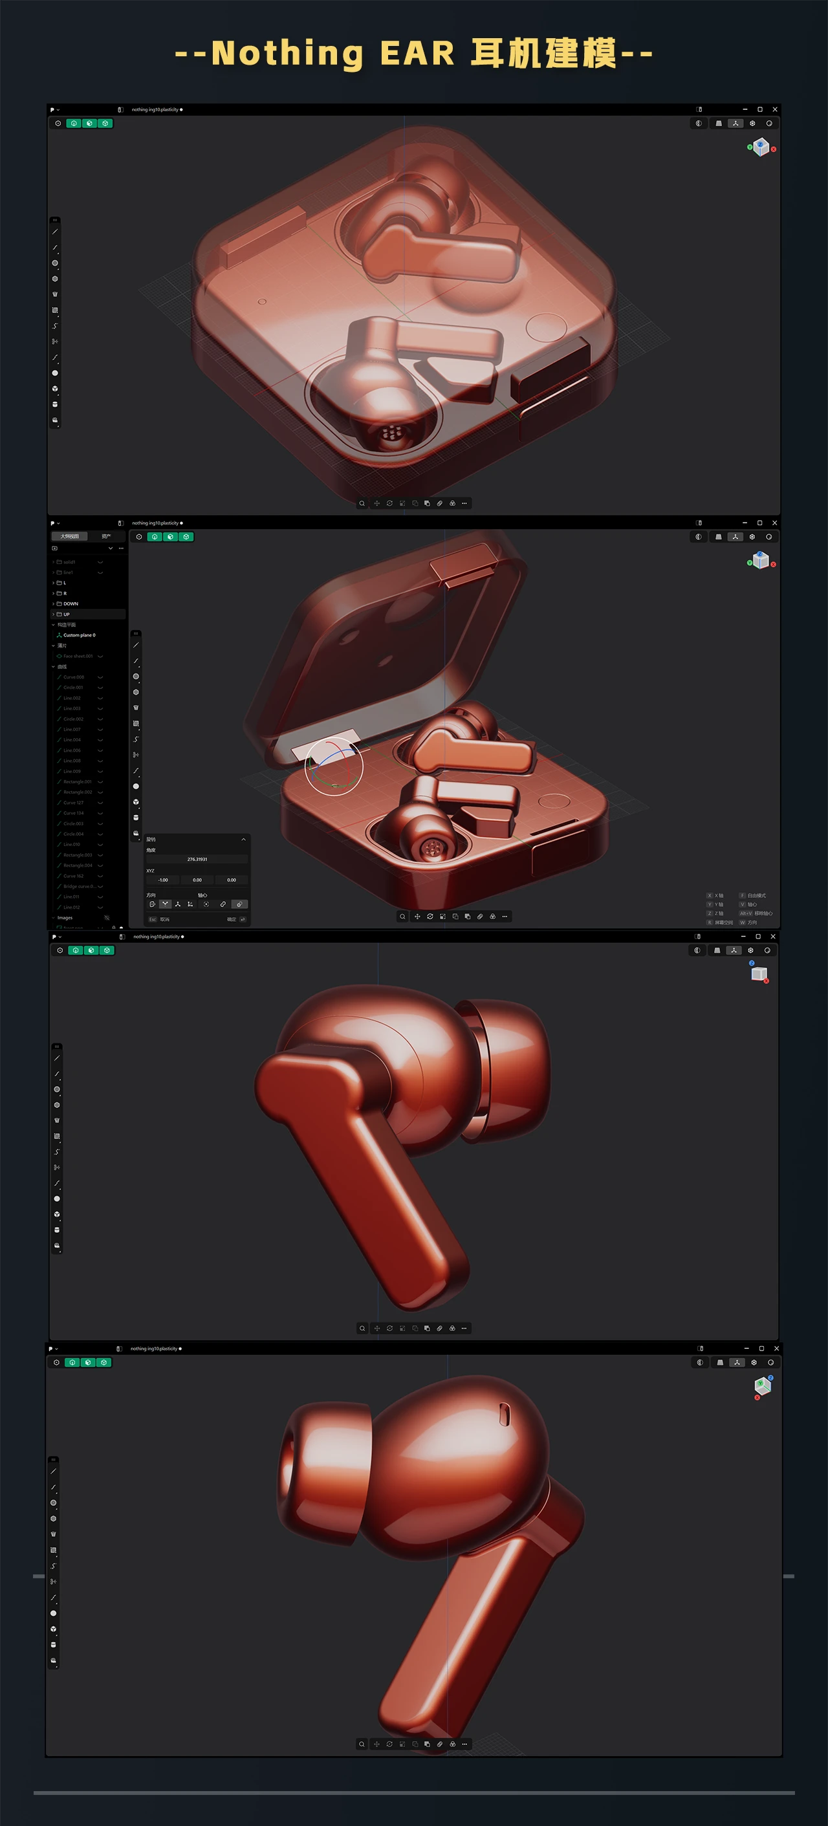Show the hidden solid1 folder in the outliner
828x1826 pixels.
click(100, 562)
